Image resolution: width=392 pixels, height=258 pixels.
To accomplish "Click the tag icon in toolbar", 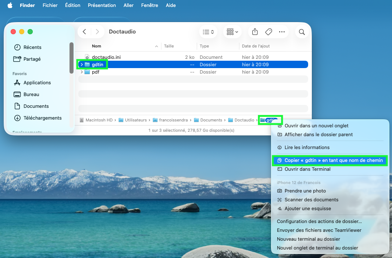I will click(268, 32).
